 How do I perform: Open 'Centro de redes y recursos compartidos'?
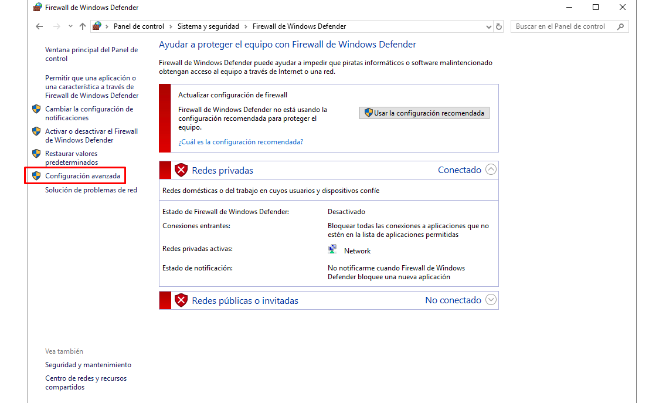pos(86,382)
